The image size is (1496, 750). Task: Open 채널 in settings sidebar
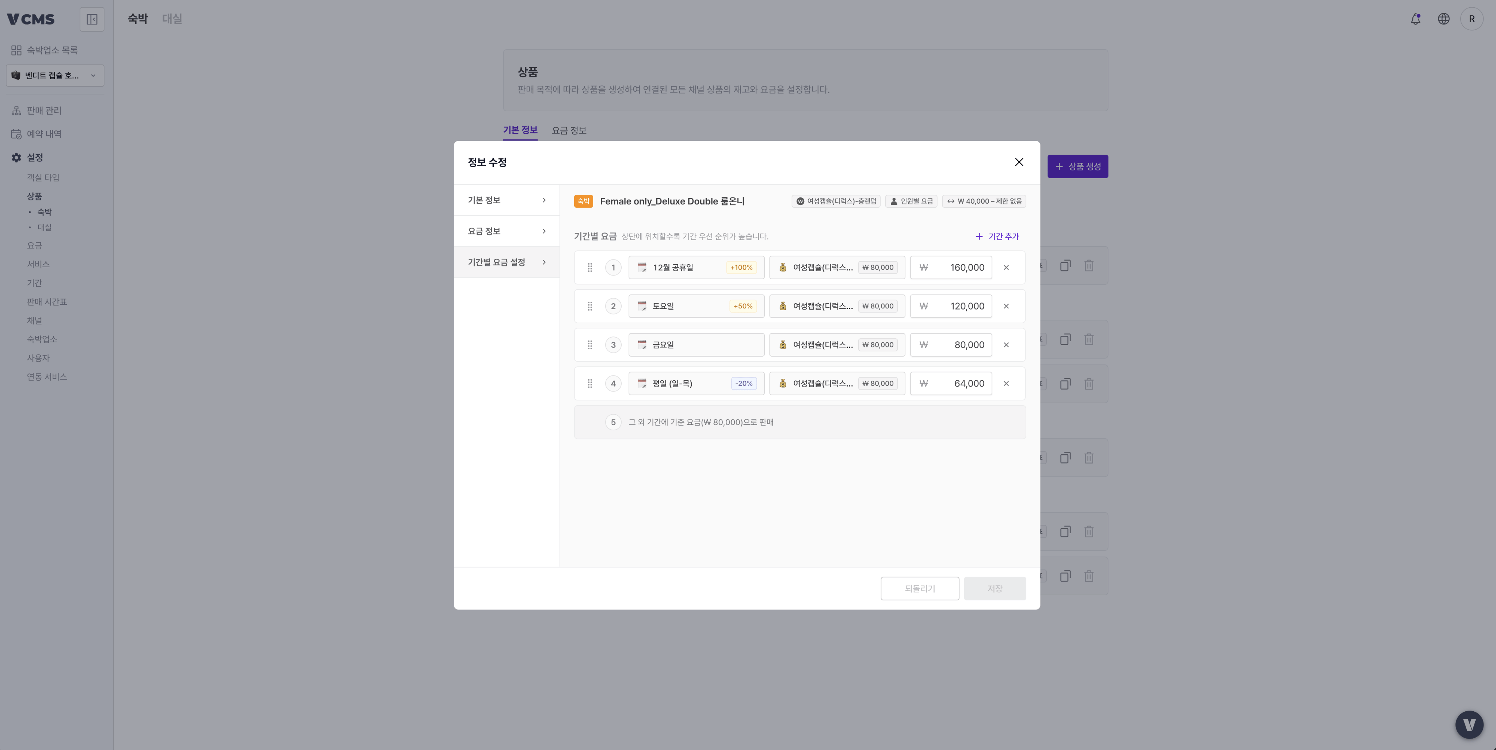click(34, 320)
